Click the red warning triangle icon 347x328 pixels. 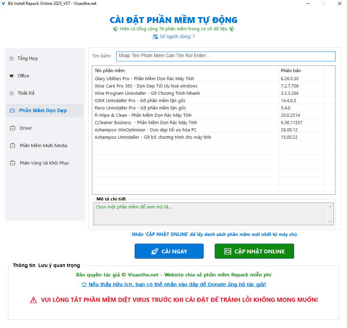33,300
